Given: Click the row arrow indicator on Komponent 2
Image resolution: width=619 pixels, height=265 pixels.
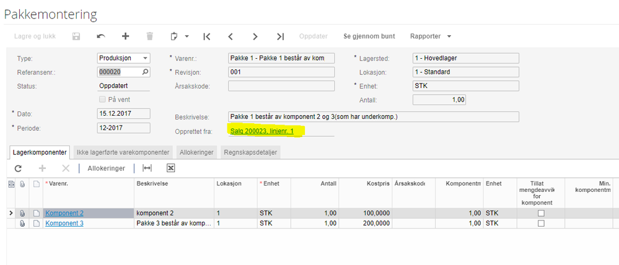Looking at the screenshot, I should [x=11, y=214].
